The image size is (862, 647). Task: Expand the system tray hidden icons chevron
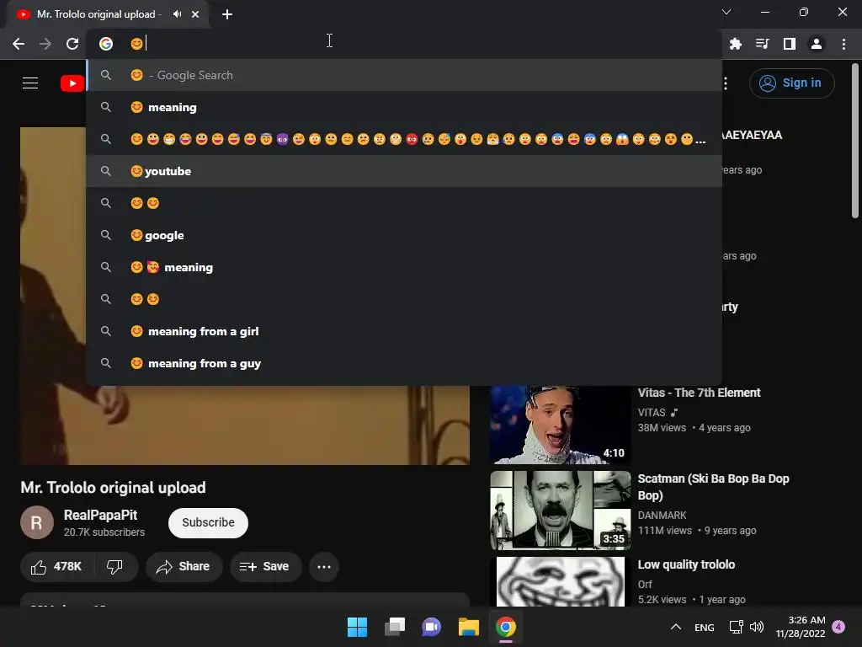coord(676,627)
